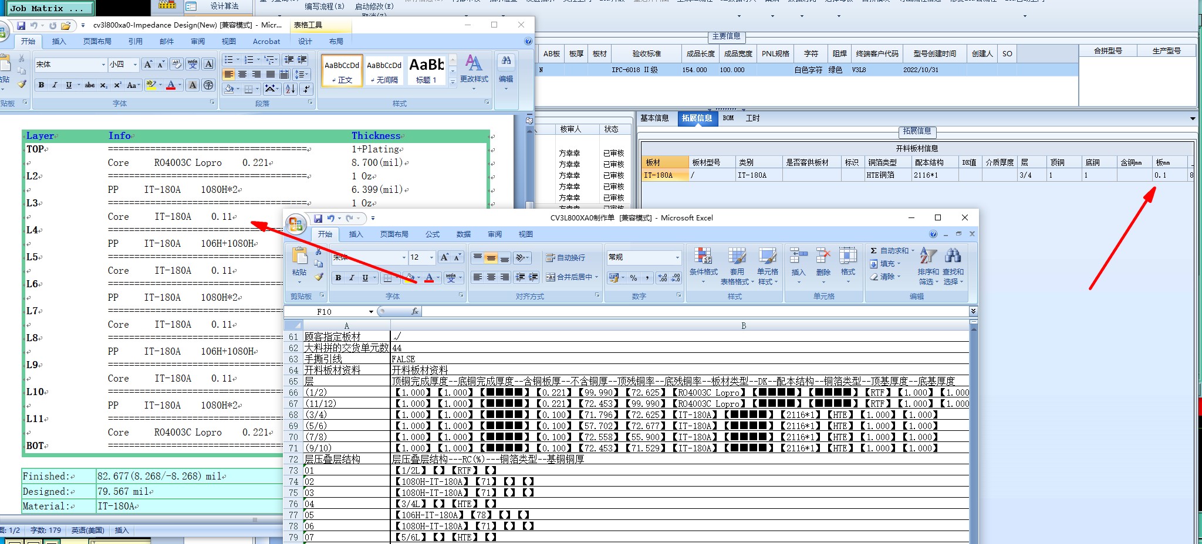
Task: Toggle Excel middle vertical alignment
Action: pyautogui.click(x=491, y=258)
